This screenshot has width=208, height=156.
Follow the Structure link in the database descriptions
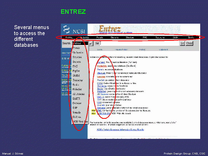coord(101,73)
